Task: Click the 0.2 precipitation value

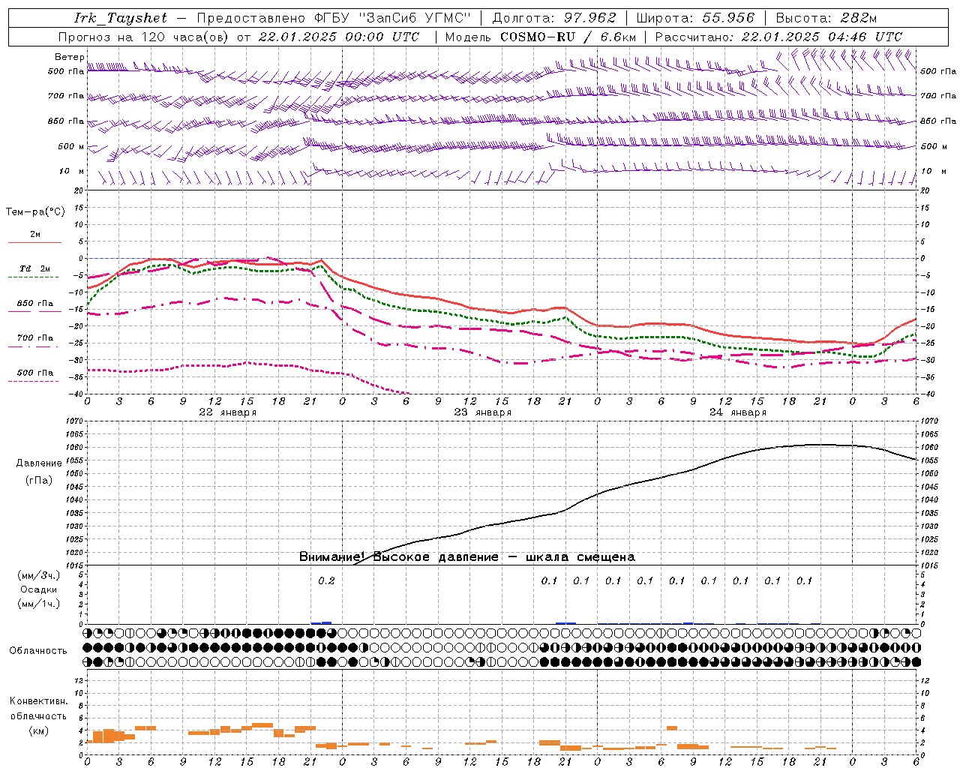Action: (x=326, y=580)
